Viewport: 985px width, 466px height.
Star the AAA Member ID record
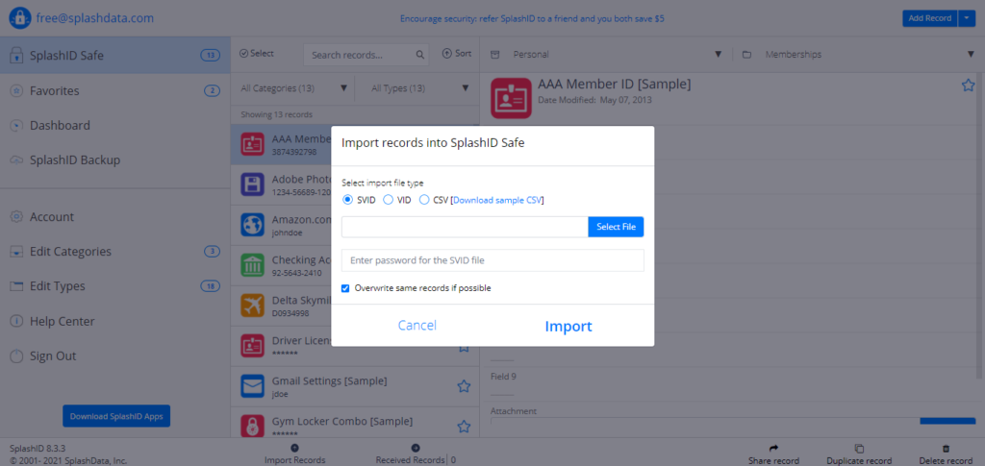pyautogui.click(x=968, y=86)
